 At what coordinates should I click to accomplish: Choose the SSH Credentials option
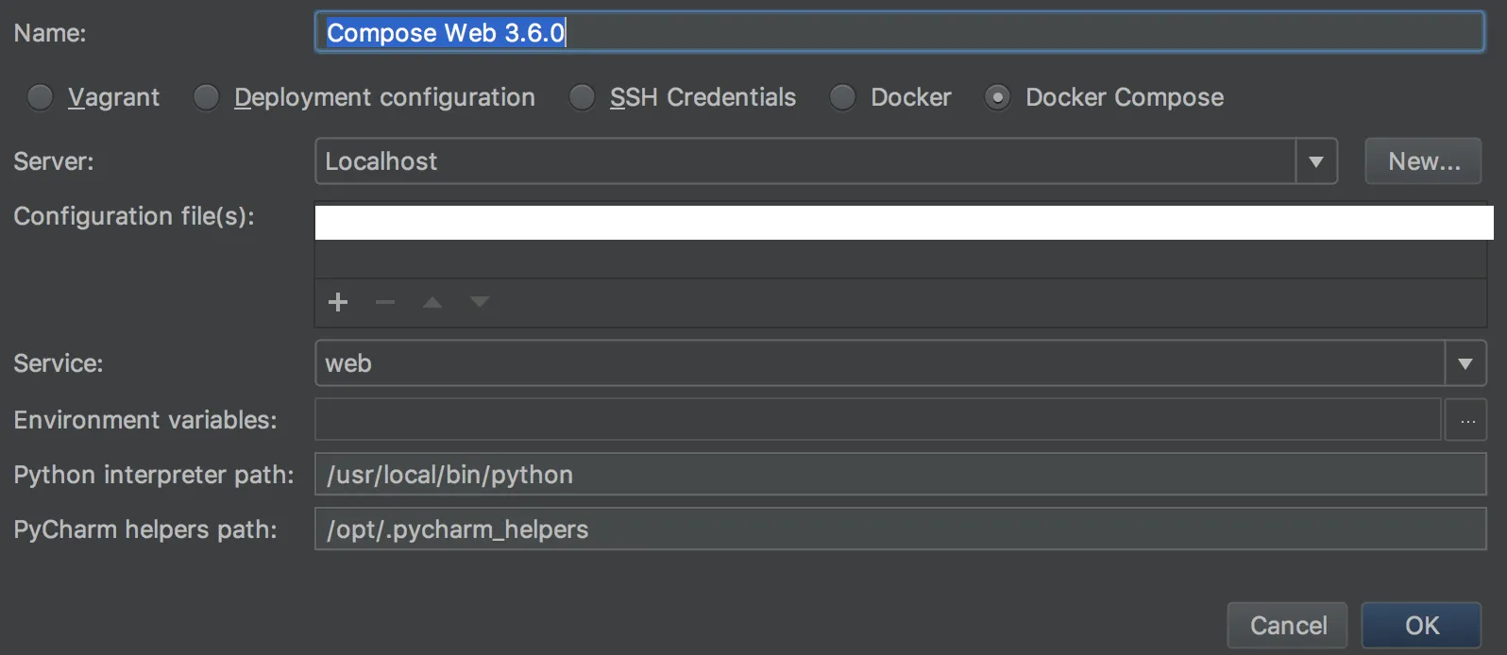(582, 97)
